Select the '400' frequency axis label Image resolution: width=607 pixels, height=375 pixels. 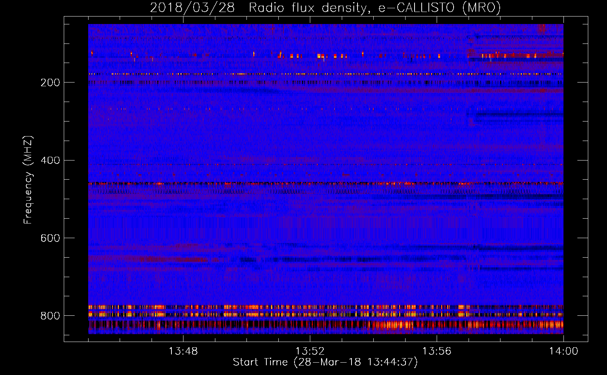click(x=50, y=160)
